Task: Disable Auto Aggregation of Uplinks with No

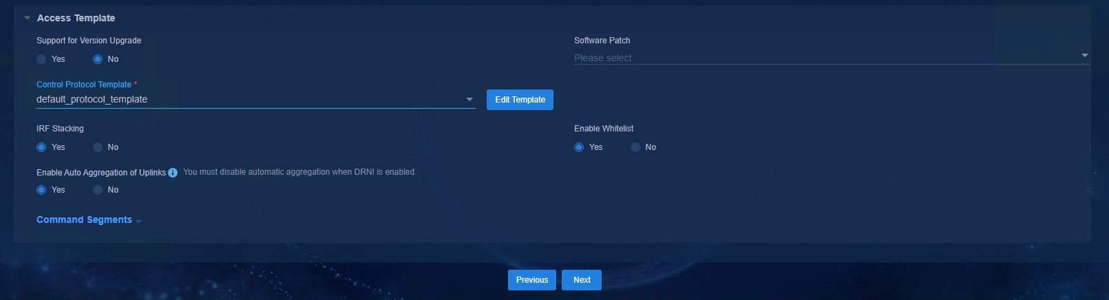Action: tap(98, 190)
